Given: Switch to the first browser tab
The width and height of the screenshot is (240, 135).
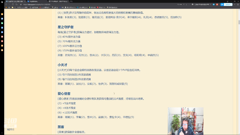Looking at the screenshot, I should 15,1.
